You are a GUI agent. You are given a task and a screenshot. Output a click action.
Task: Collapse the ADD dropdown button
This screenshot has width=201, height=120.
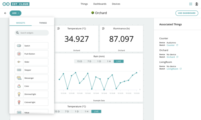click(x=15, y=13)
